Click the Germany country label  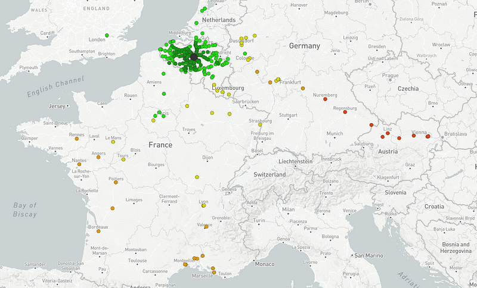pos(304,46)
